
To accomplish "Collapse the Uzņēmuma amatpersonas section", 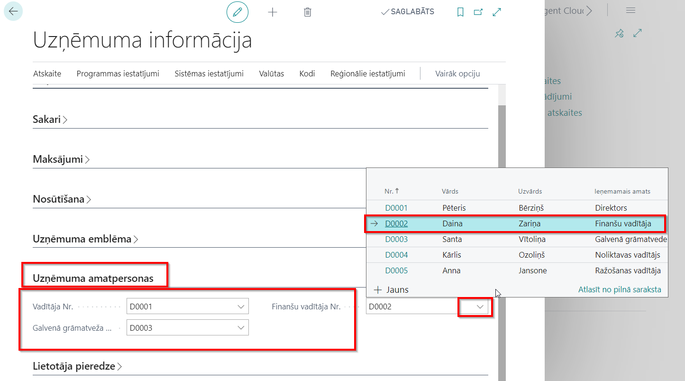I will tap(93, 279).
